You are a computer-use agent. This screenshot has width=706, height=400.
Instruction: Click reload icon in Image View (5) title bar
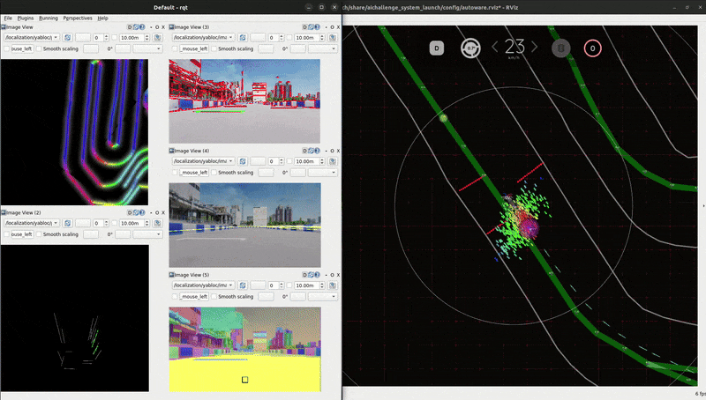click(312, 275)
